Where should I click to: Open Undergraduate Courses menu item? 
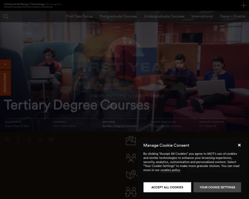tap(164, 16)
